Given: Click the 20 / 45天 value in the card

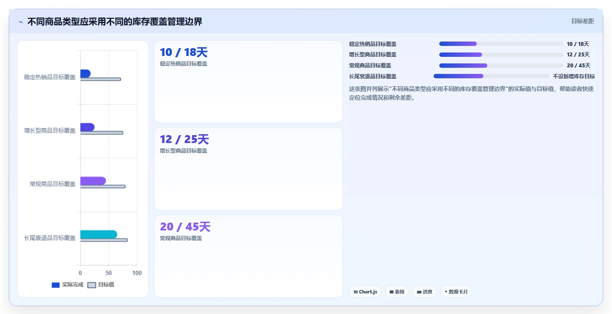Looking at the screenshot, I should click(185, 227).
